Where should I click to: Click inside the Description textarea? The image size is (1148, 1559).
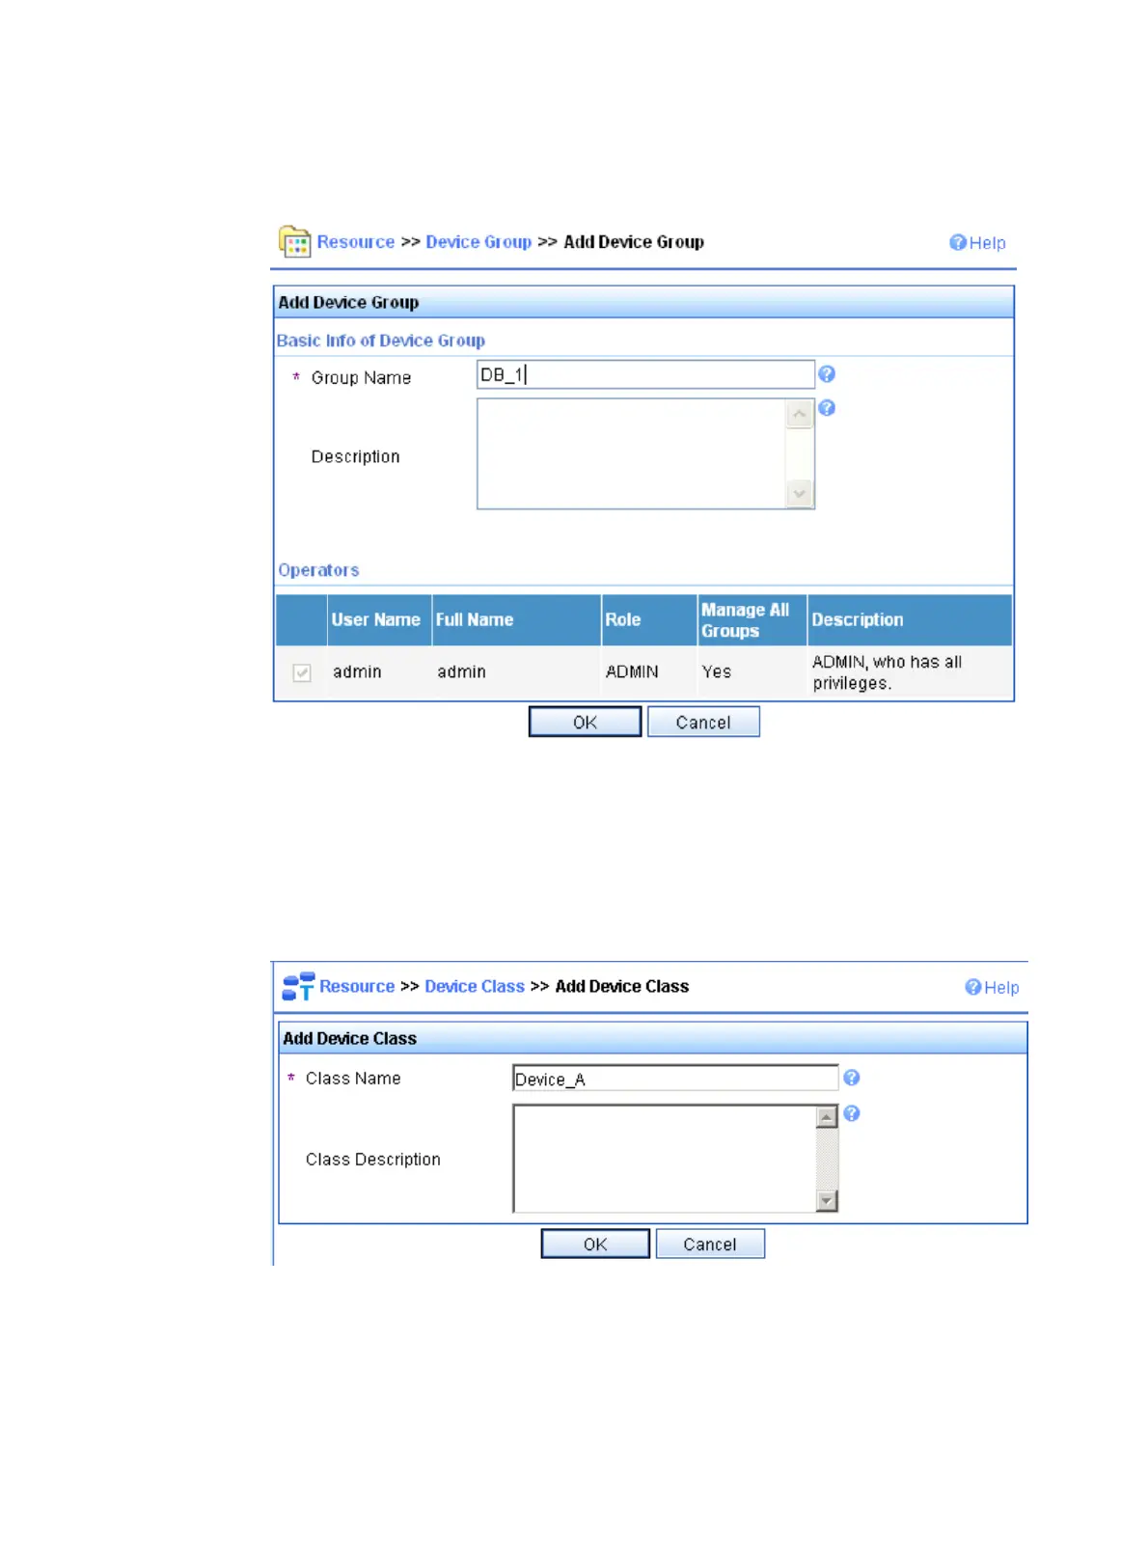click(632, 453)
